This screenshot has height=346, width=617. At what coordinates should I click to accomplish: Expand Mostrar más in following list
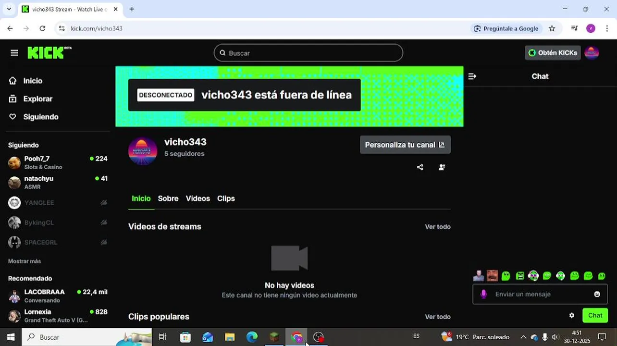click(25, 261)
